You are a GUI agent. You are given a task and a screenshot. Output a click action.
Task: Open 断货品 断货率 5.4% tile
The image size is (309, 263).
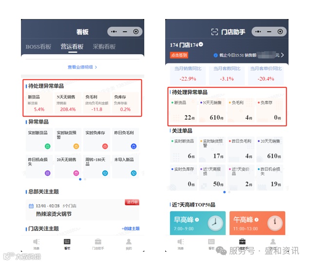click(39, 103)
